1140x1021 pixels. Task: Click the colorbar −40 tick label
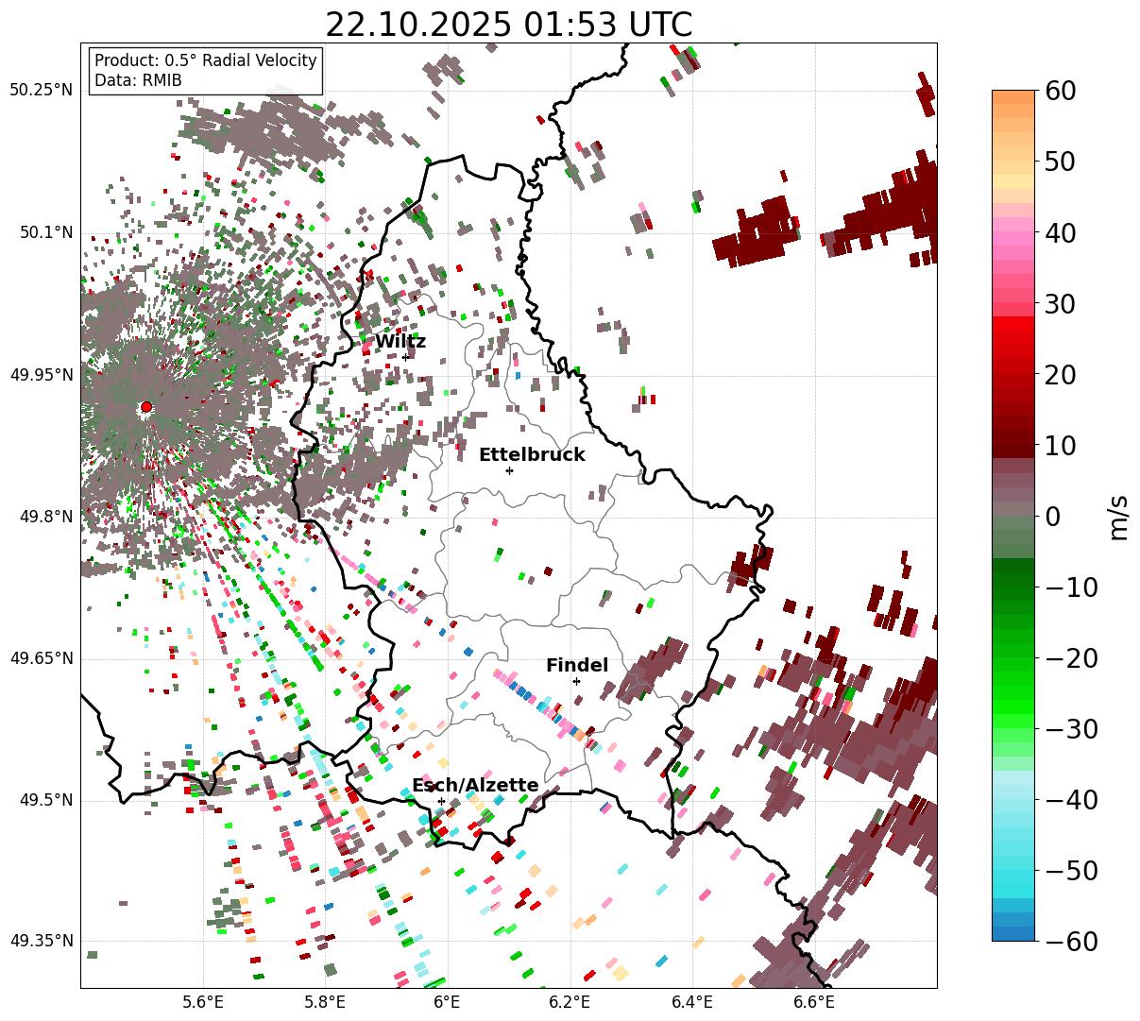click(1071, 799)
